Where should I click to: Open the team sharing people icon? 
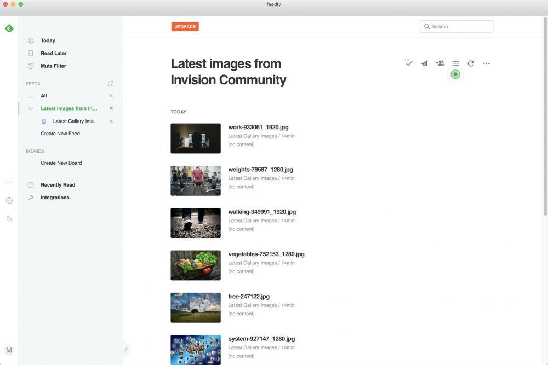pyautogui.click(x=439, y=63)
